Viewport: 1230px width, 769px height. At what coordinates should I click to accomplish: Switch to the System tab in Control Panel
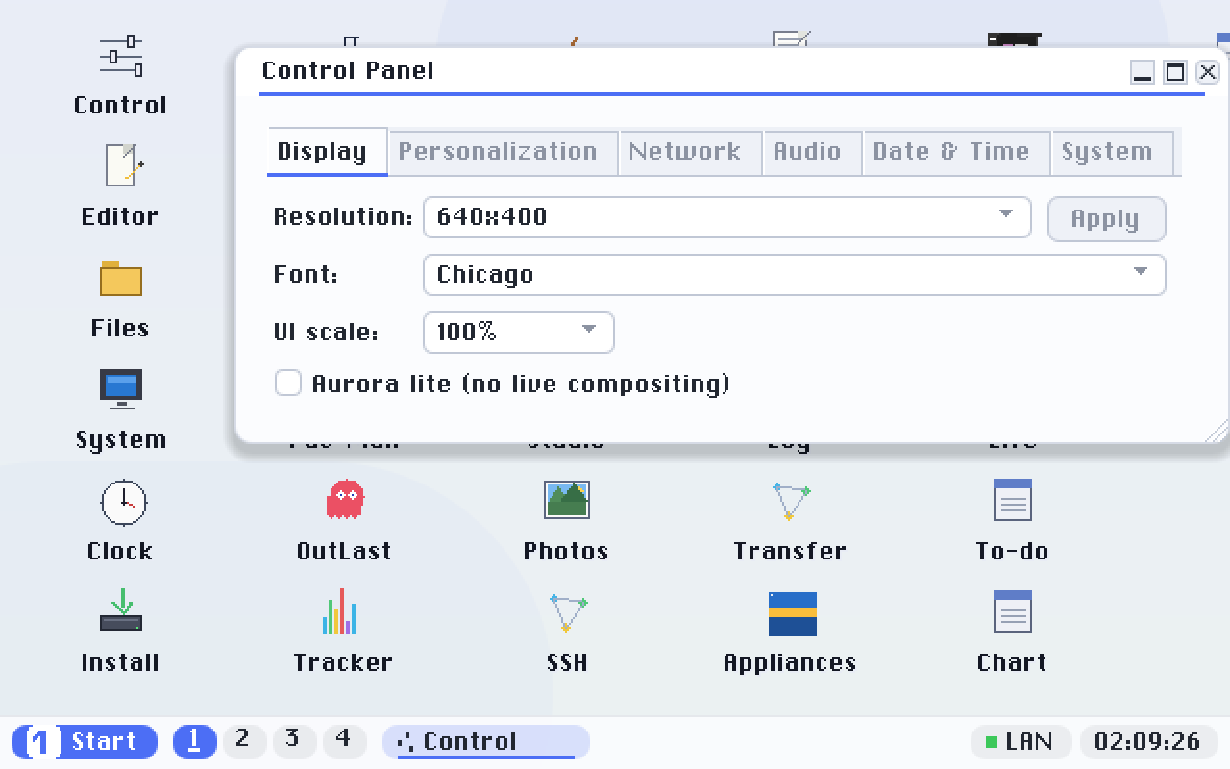(x=1113, y=152)
